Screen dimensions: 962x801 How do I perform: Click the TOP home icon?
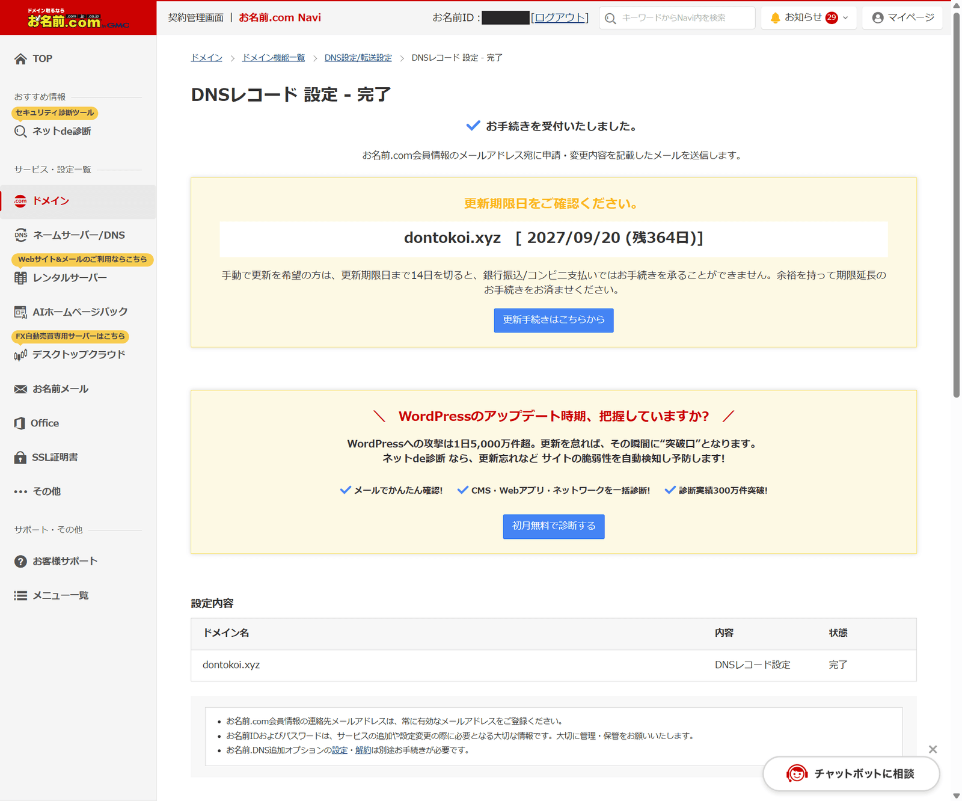click(20, 59)
